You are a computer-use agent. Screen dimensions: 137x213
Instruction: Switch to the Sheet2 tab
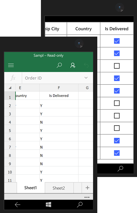(59, 188)
